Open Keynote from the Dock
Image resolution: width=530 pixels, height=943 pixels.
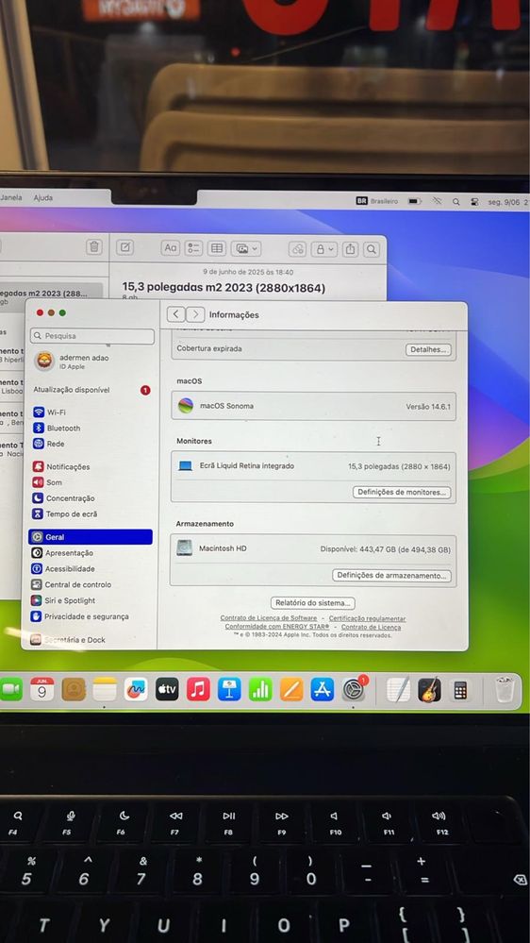pyautogui.click(x=229, y=689)
